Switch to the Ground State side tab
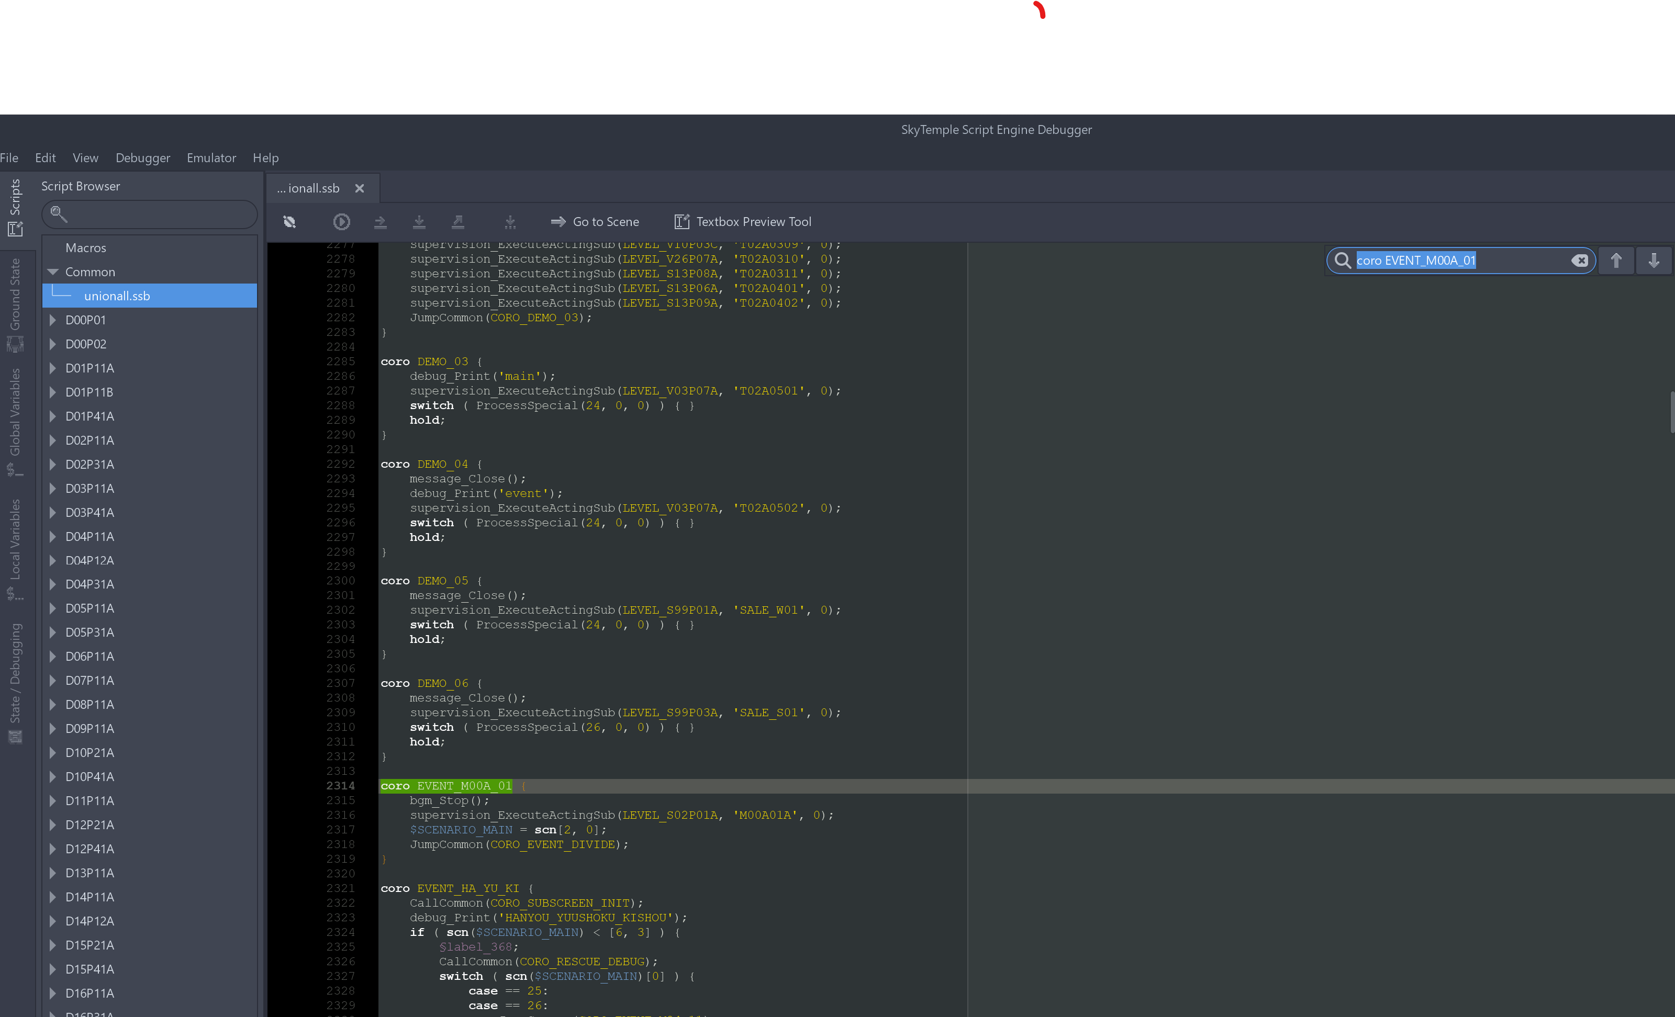This screenshot has width=1675, height=1017. point(15,303)
